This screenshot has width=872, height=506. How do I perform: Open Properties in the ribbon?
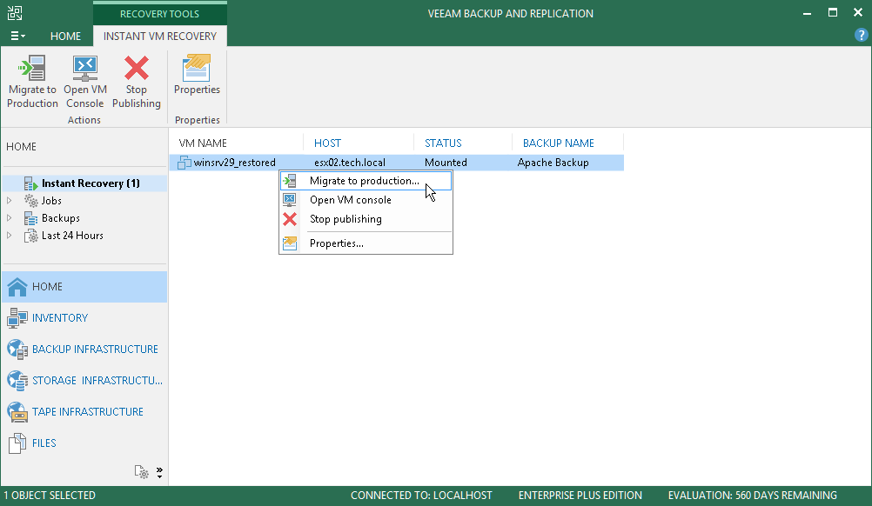click(197, 76)
